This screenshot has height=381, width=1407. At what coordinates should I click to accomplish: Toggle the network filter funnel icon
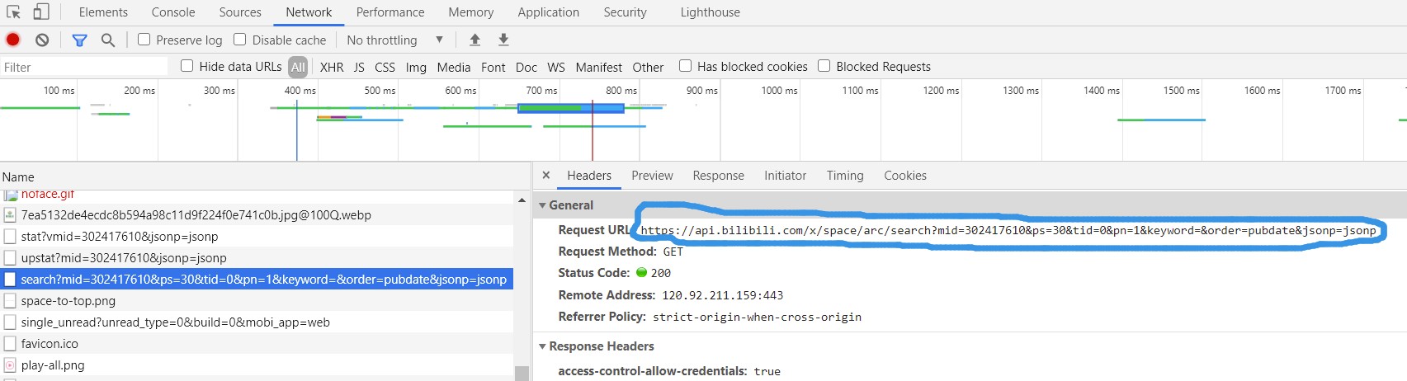coord(79,40)
